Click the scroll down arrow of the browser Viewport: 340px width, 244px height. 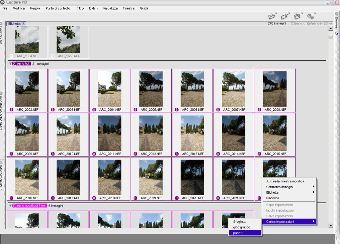(331, 226)
